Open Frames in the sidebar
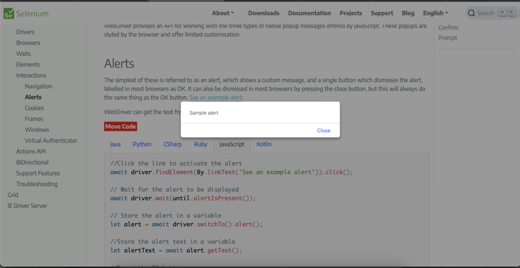 [x=34, y=119]
